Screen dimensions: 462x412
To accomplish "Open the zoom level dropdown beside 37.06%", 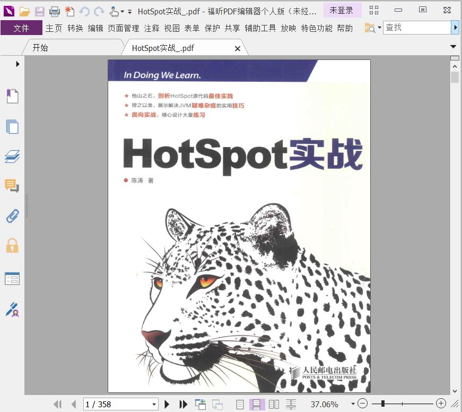I will coord(353,404).
